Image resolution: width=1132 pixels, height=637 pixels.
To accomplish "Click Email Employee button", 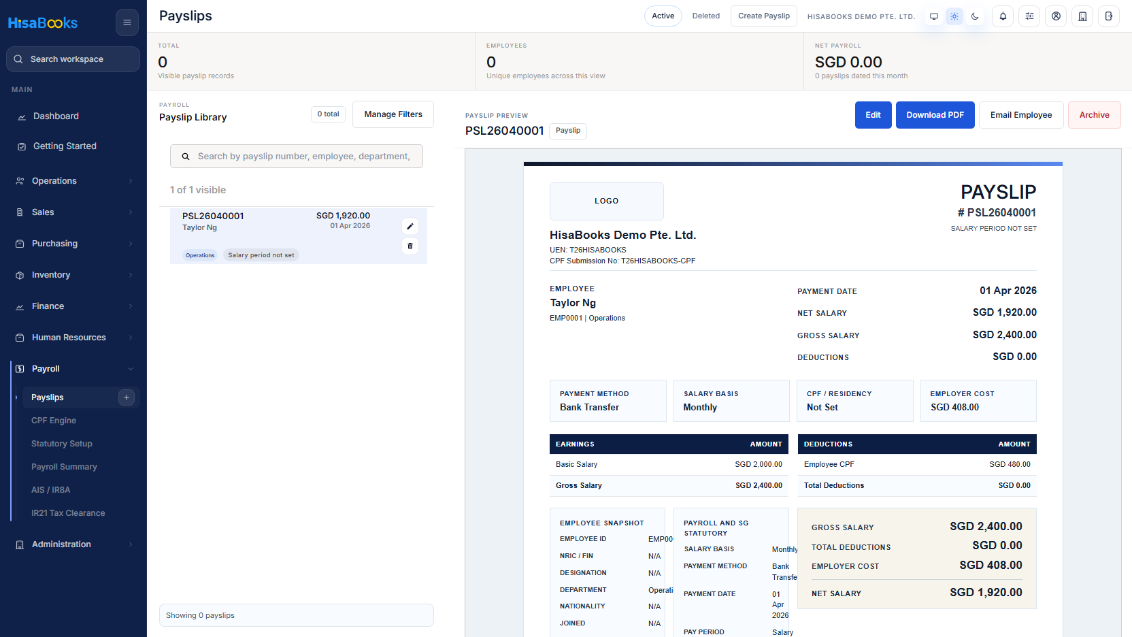I will click(1021, 115).
